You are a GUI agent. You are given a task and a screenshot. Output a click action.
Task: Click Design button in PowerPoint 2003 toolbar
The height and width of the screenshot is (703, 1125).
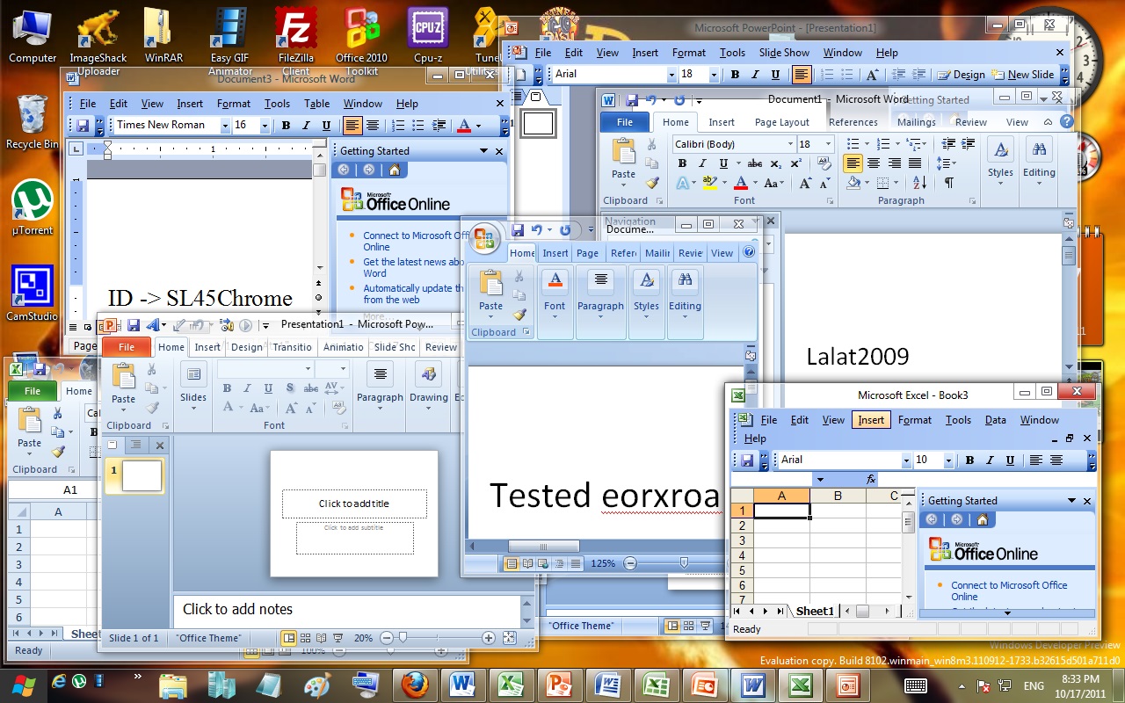[961, 75]
